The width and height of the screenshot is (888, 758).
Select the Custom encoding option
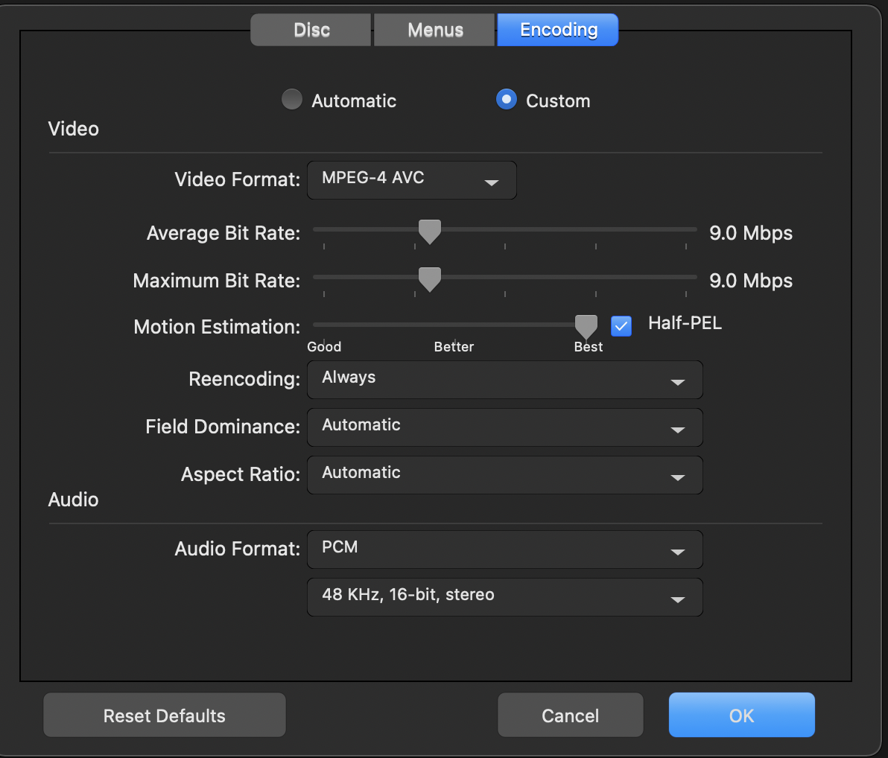[506, 99]
